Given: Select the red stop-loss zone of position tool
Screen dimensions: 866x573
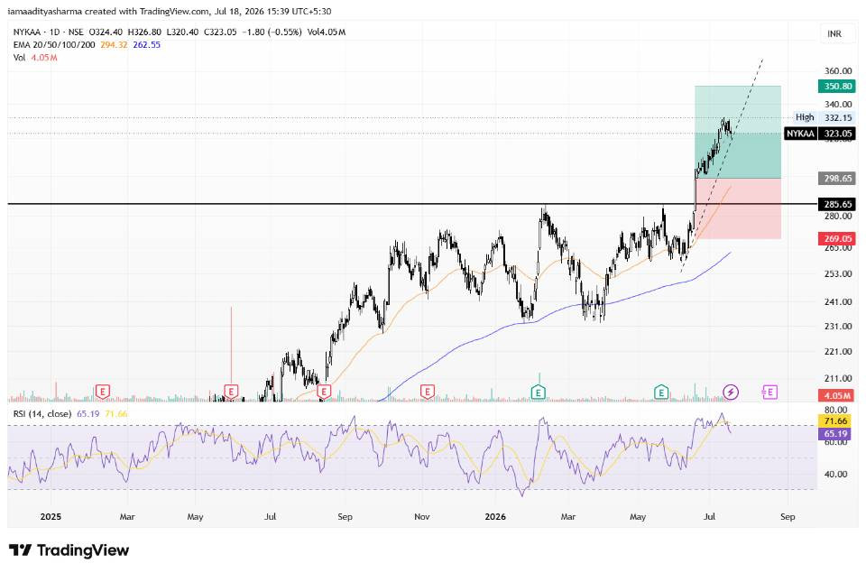Looking at the screenshot, I should click(738, 208).
